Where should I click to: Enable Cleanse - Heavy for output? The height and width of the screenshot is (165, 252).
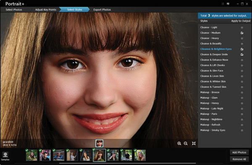pyautogui.click(x=242, y=38)
